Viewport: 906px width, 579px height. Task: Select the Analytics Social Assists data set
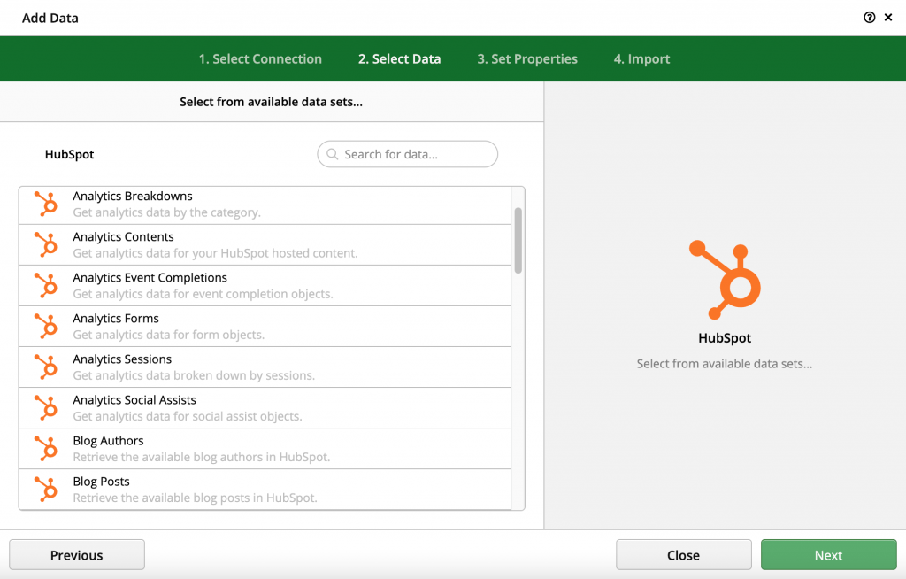point(265,408)
